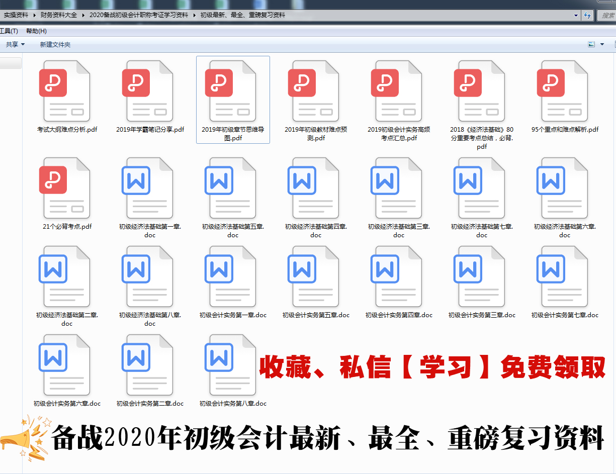Screen dimensions: 616x474
Task: Open the address bar history dropdown
Action: (575, 15)
